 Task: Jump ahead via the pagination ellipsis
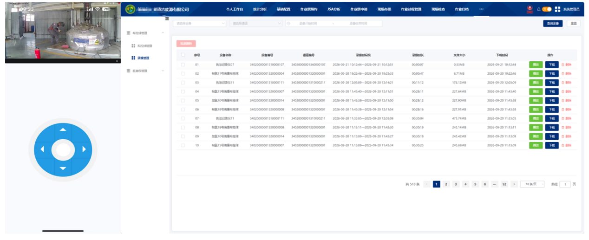coord(495,184)
